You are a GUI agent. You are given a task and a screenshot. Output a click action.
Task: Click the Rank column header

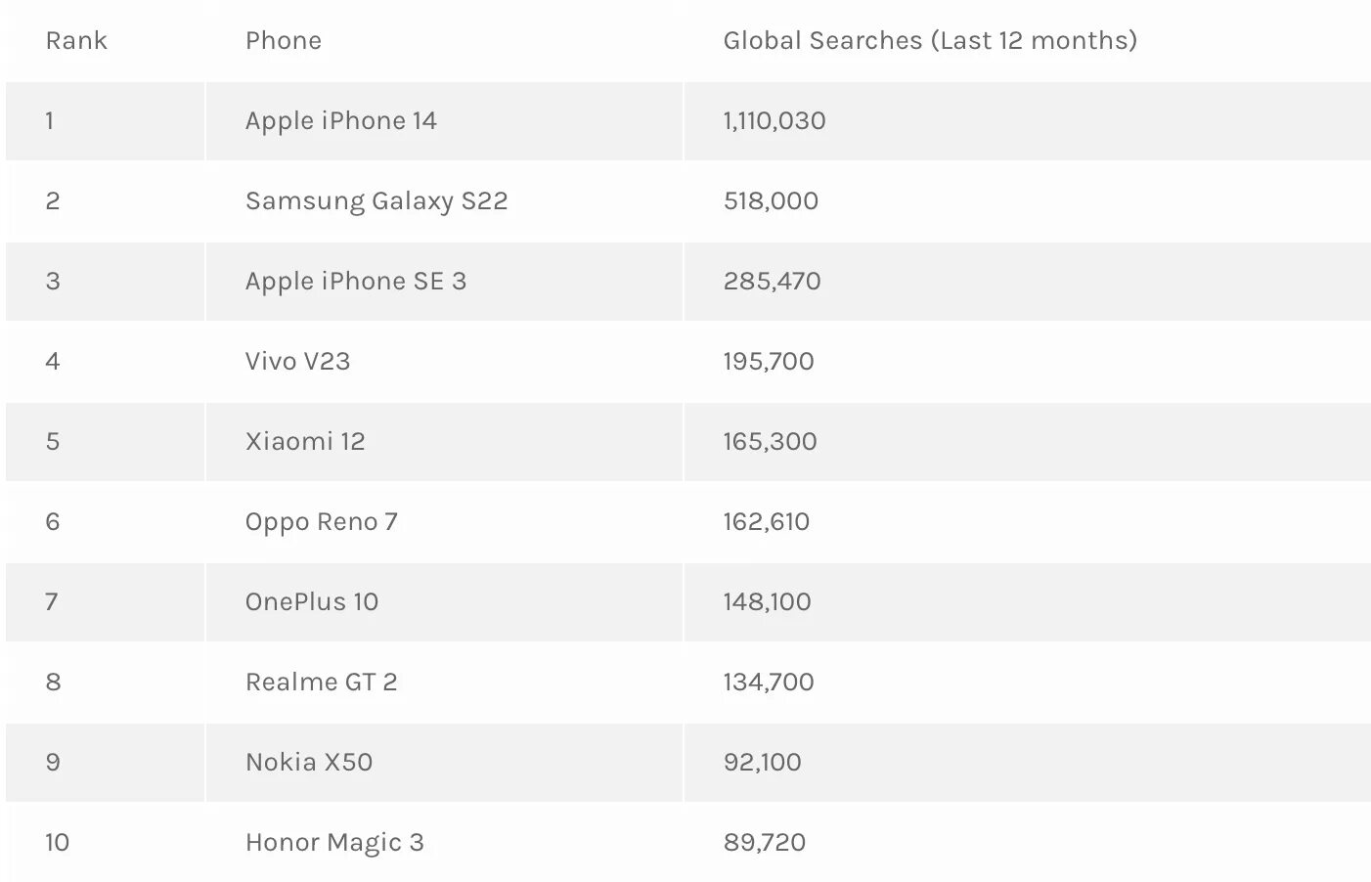click(x=76, y=41)
